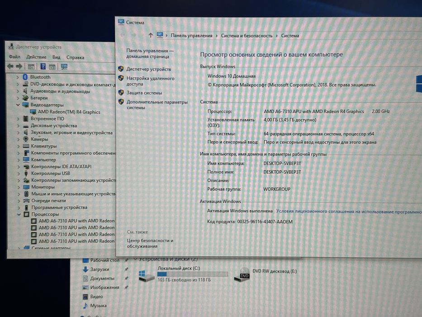Click Видео icon in Explorer sidebar

(x=85, y=297)
